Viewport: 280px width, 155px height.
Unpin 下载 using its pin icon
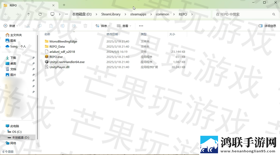pyautogui.click(x=33, y=58)
